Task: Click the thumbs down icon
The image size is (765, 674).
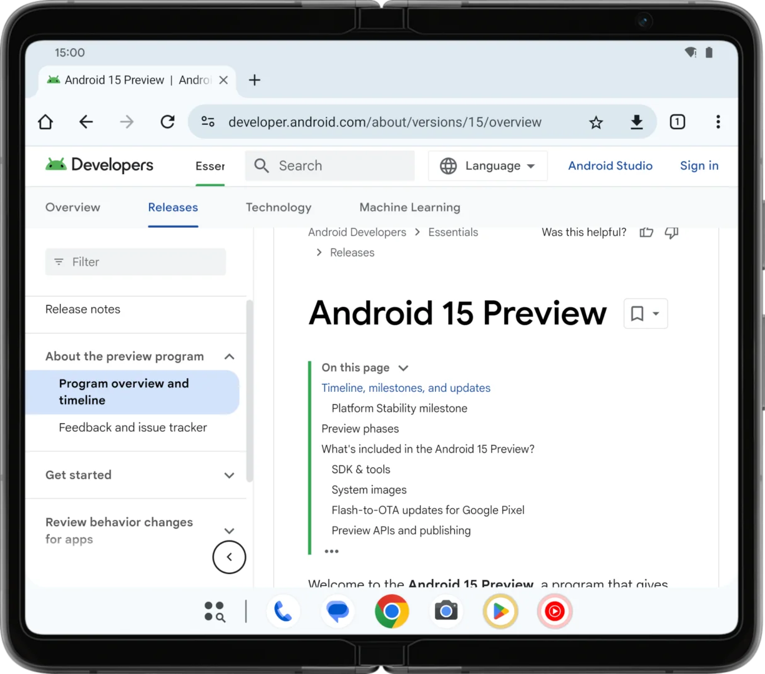Action: click(671, 232)
